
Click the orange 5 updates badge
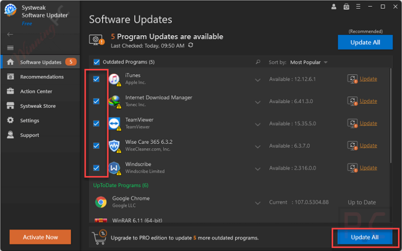[71, 62]
